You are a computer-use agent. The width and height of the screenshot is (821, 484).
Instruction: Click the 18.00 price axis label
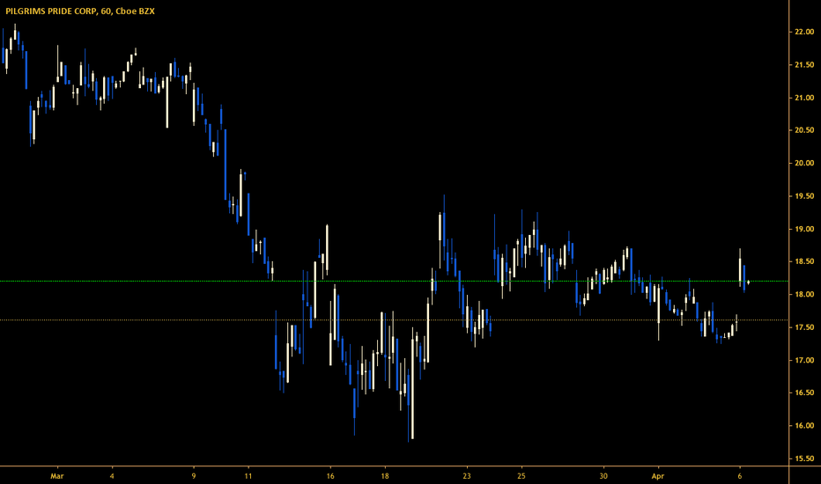pos(804,295)
